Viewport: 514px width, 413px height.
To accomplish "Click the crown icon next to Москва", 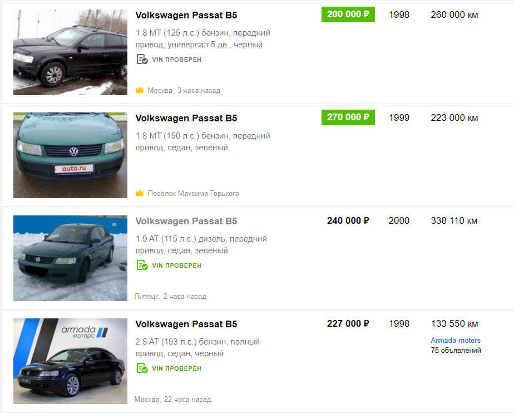I will [140, 90].
